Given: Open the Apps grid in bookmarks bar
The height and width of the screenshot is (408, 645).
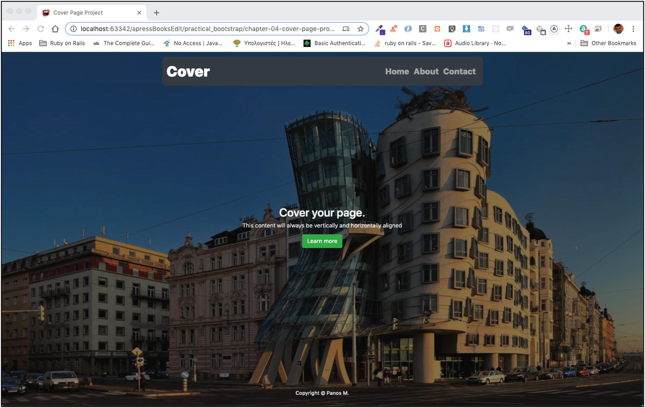Looking at the screenshot, I should point(20,43).
